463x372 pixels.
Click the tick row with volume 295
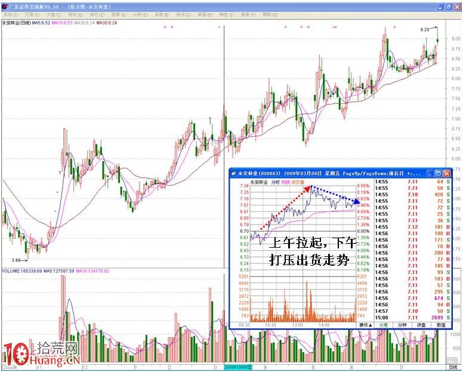tap(412, 291)
